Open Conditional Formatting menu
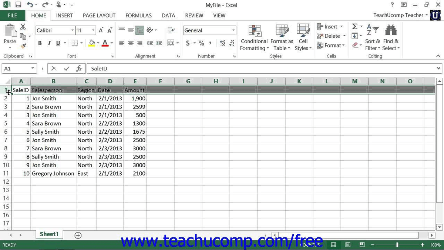 tap(254, 38)
